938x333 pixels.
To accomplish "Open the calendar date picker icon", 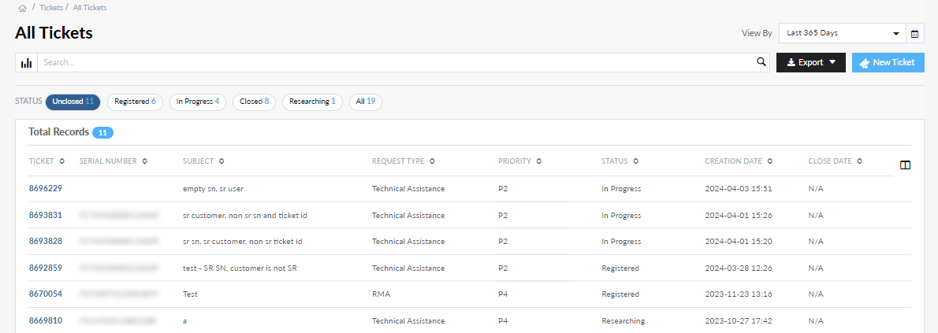I will (915, 34).
